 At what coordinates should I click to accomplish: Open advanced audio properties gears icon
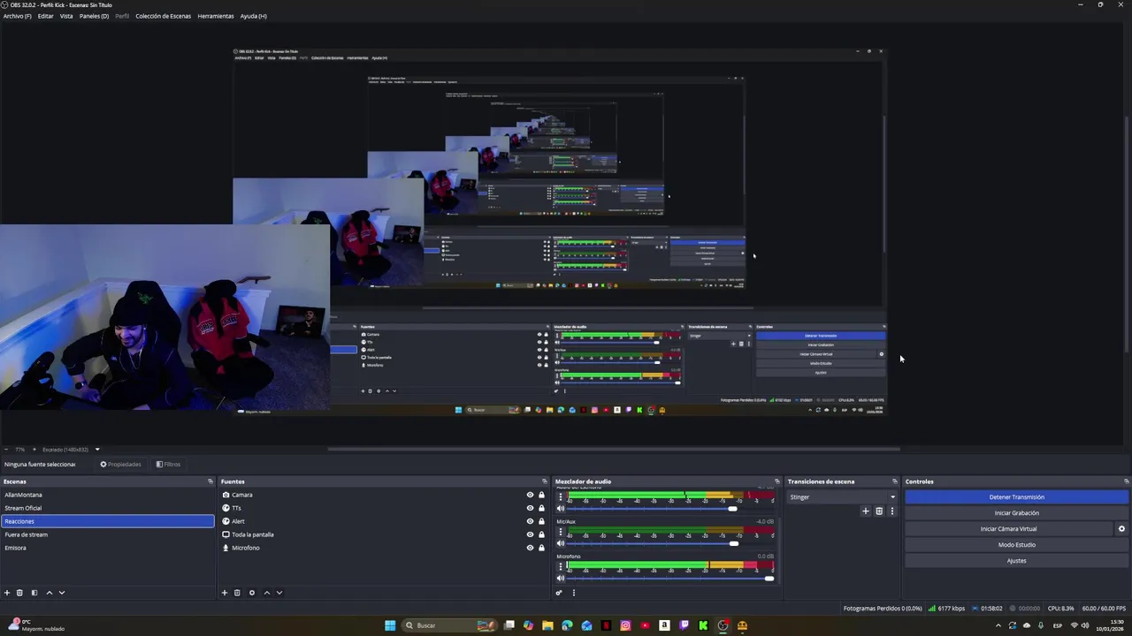point(559,593)
